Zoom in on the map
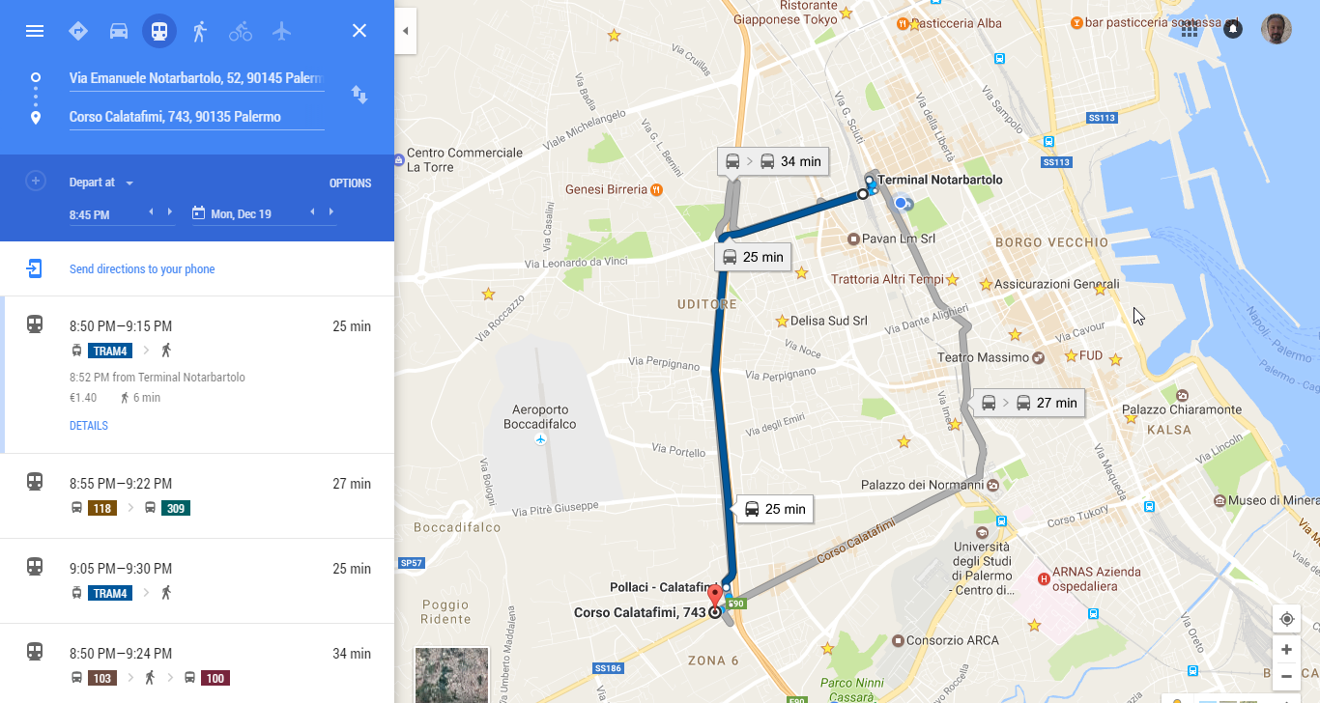Viewport: 1320px width, 703px height. point(1286,650)
